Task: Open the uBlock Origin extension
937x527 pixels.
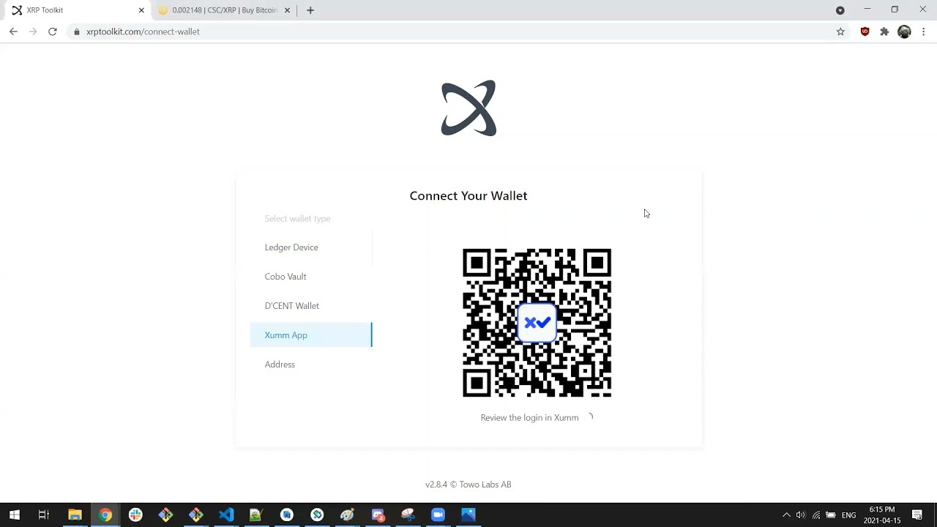Action: [x=865, y=31]
